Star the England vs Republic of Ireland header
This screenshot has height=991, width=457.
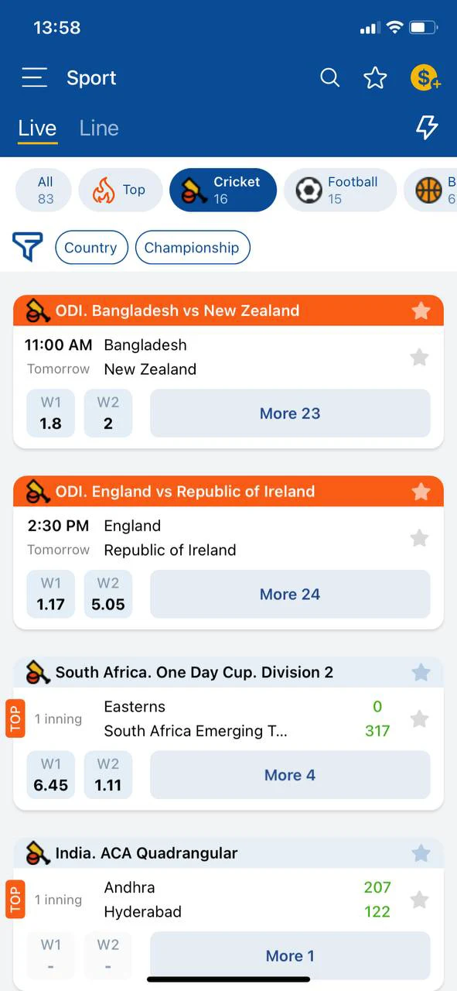(x=421, y=492)
